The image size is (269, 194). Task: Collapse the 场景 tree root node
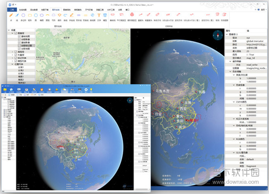(x=9, y=30)
